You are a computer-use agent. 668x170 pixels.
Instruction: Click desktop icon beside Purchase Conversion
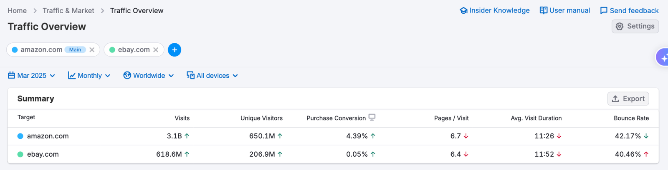coord(372,118)
